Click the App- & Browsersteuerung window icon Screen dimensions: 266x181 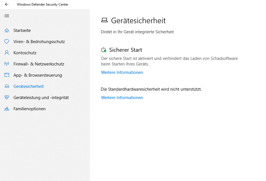point(7,75)
